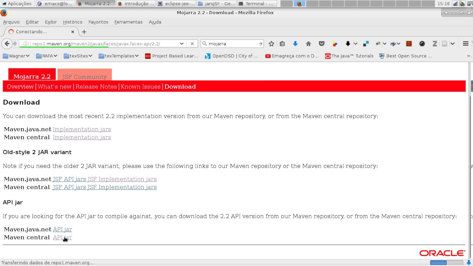Open the Editar menu

(32, 22)
